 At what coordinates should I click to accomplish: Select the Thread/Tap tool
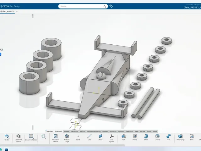click(180, 137)
